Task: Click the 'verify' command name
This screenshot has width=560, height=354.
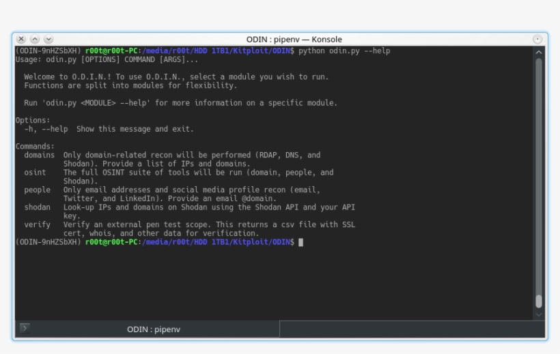Action: pyautogui.click(x=37, y=225)
